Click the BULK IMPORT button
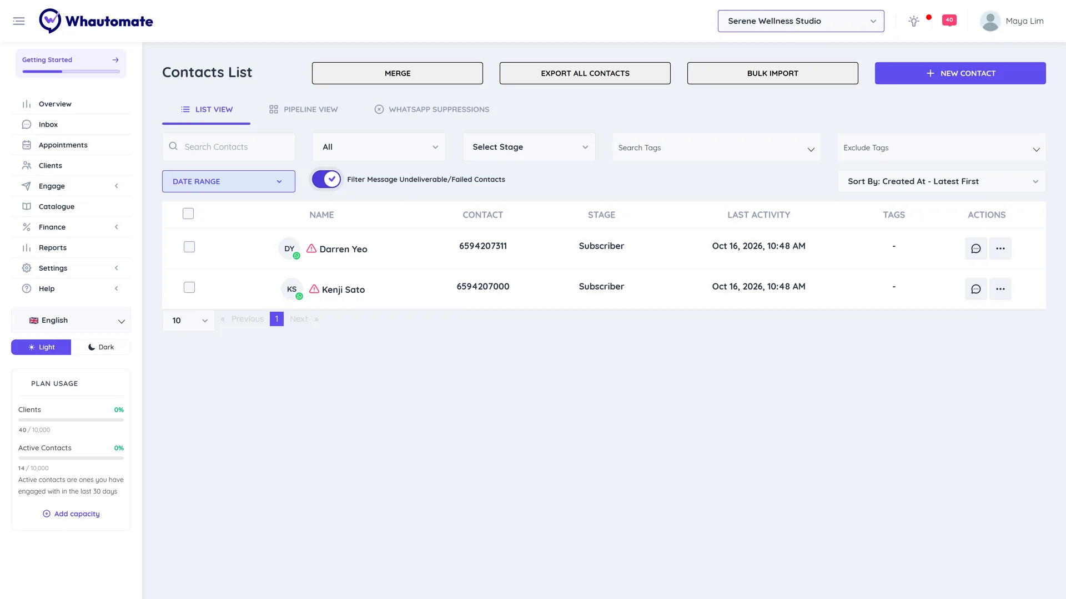Image resolution: width=1066 pixels, height=599 pixels. 773,73
